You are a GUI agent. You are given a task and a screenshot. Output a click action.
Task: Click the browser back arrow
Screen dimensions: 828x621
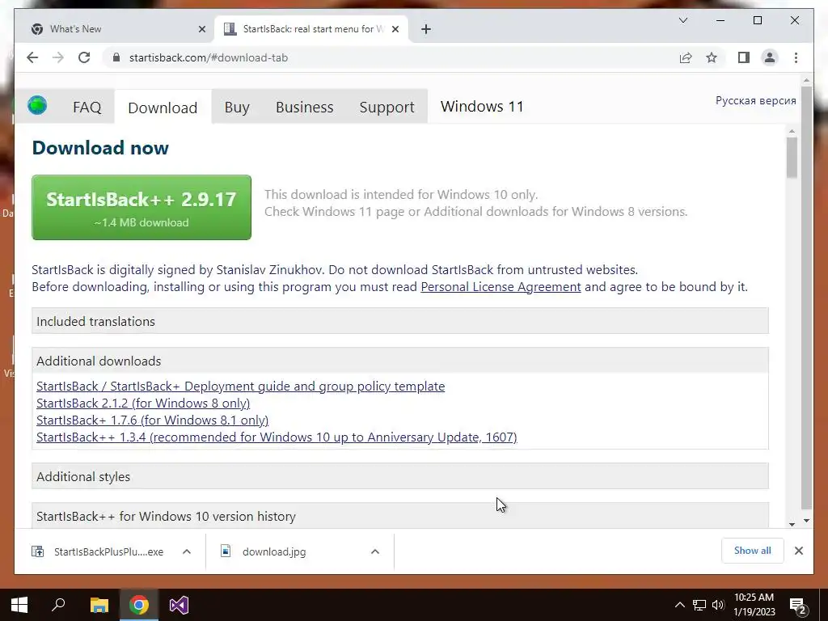[x=32, y=57]
